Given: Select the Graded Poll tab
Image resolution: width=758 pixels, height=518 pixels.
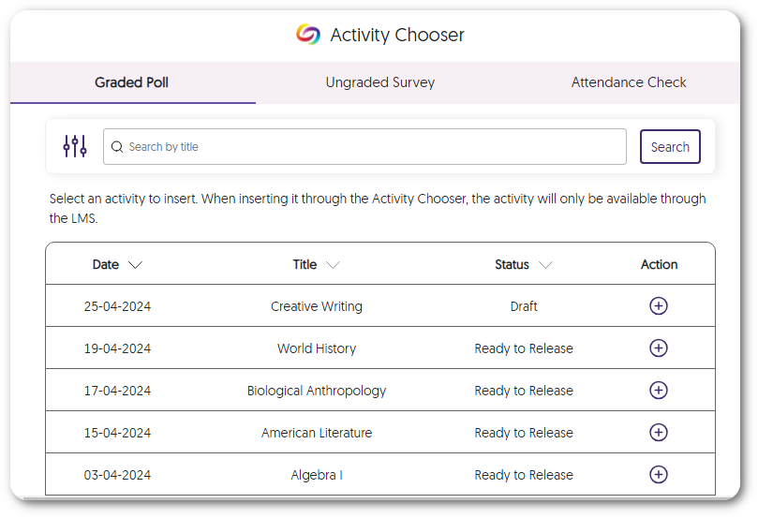Looking at the screenshot, I should [x=132, y=82].
